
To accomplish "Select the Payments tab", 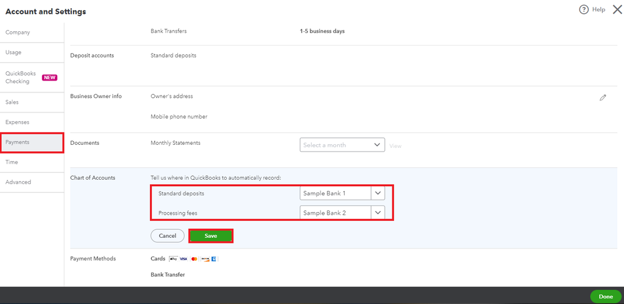I will point(32,142).
